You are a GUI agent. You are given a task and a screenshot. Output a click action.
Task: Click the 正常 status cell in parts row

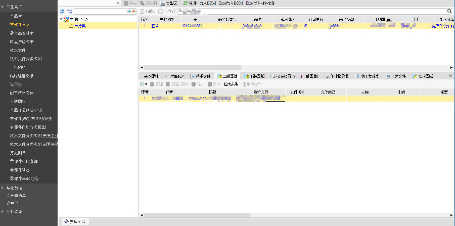(155, 26)
